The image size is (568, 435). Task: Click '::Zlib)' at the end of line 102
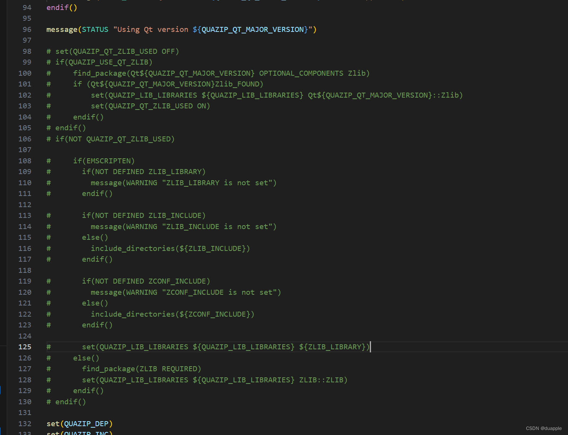click(448, 95)
